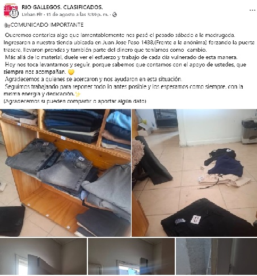Open the folded jeans shelf photo

tap(65, 173)
